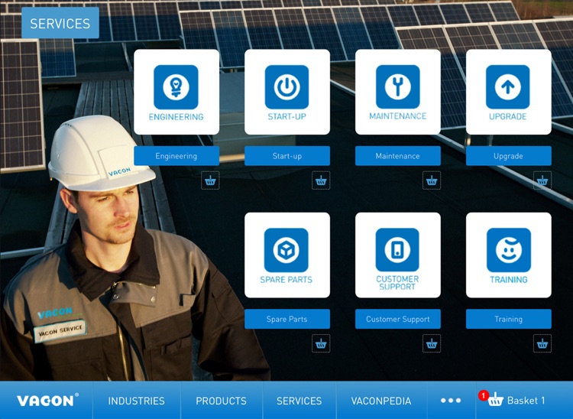Open the three-dots more menu

pyautogui.click(x=451, y=401)
